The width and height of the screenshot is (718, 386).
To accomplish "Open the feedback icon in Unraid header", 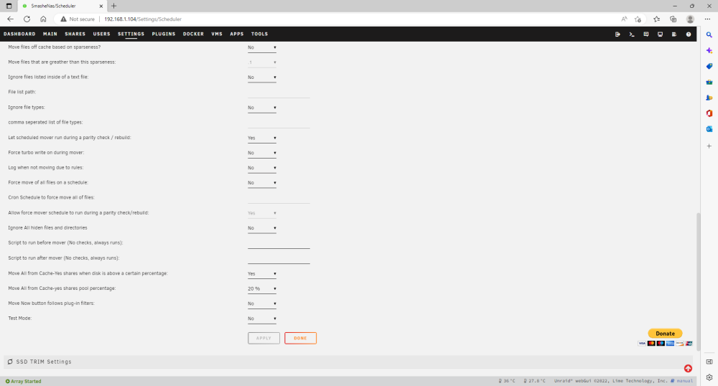I will coord(645,34).
